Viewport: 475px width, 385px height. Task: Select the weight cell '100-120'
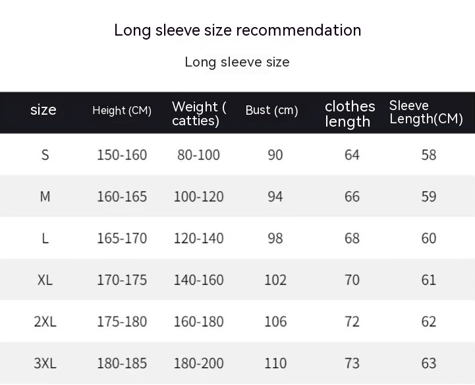198,196
